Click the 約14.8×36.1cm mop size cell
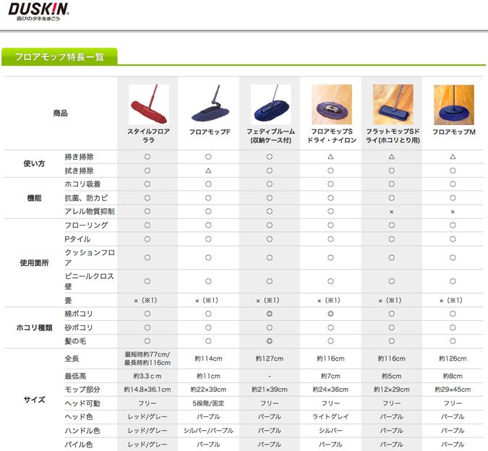The image size is (488, 451). tap(147, 390)
